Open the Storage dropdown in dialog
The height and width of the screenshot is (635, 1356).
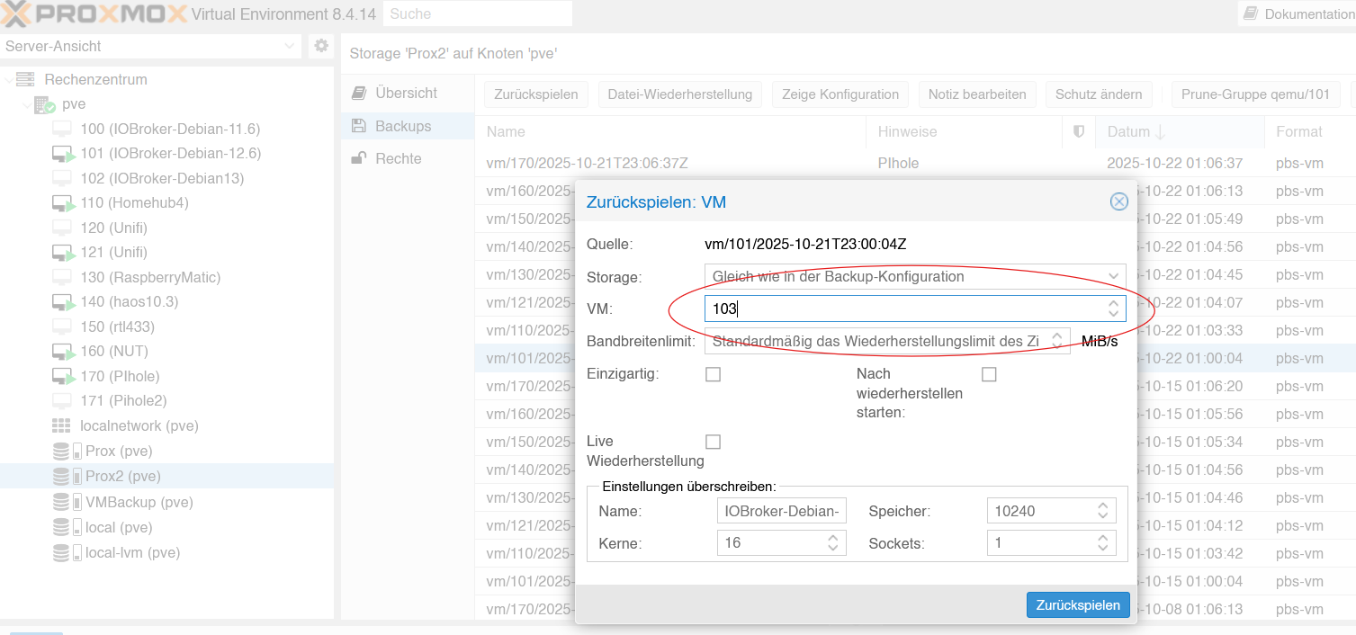[x=1115, y=276]
